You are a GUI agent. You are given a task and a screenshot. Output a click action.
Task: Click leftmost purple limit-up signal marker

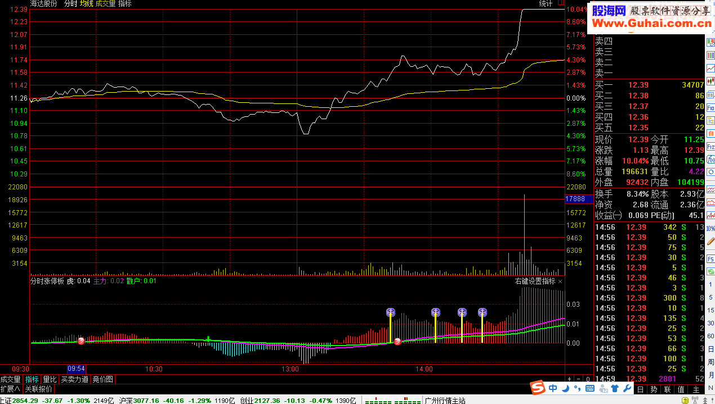[391, 312]
